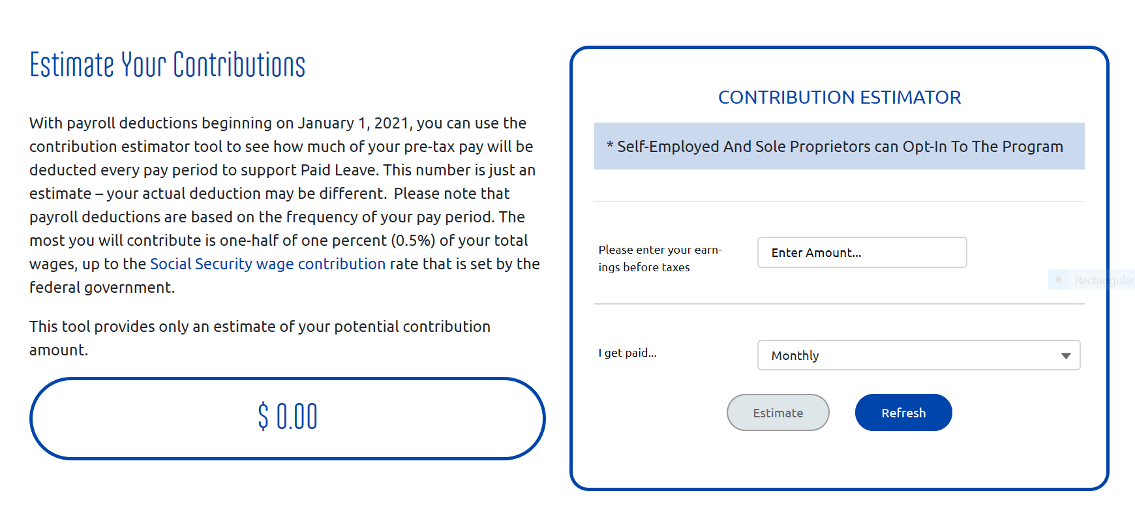Click the divider line above "I get paid"

tap(839, 304)
